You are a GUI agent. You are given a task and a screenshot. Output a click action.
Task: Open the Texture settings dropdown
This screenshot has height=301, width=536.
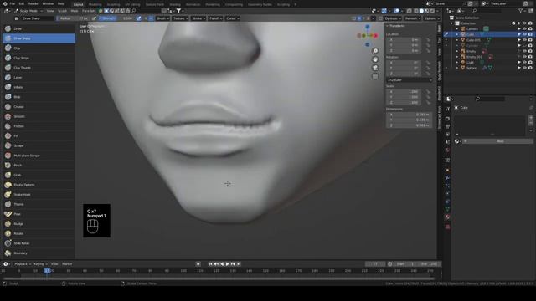tap(180, 18)
